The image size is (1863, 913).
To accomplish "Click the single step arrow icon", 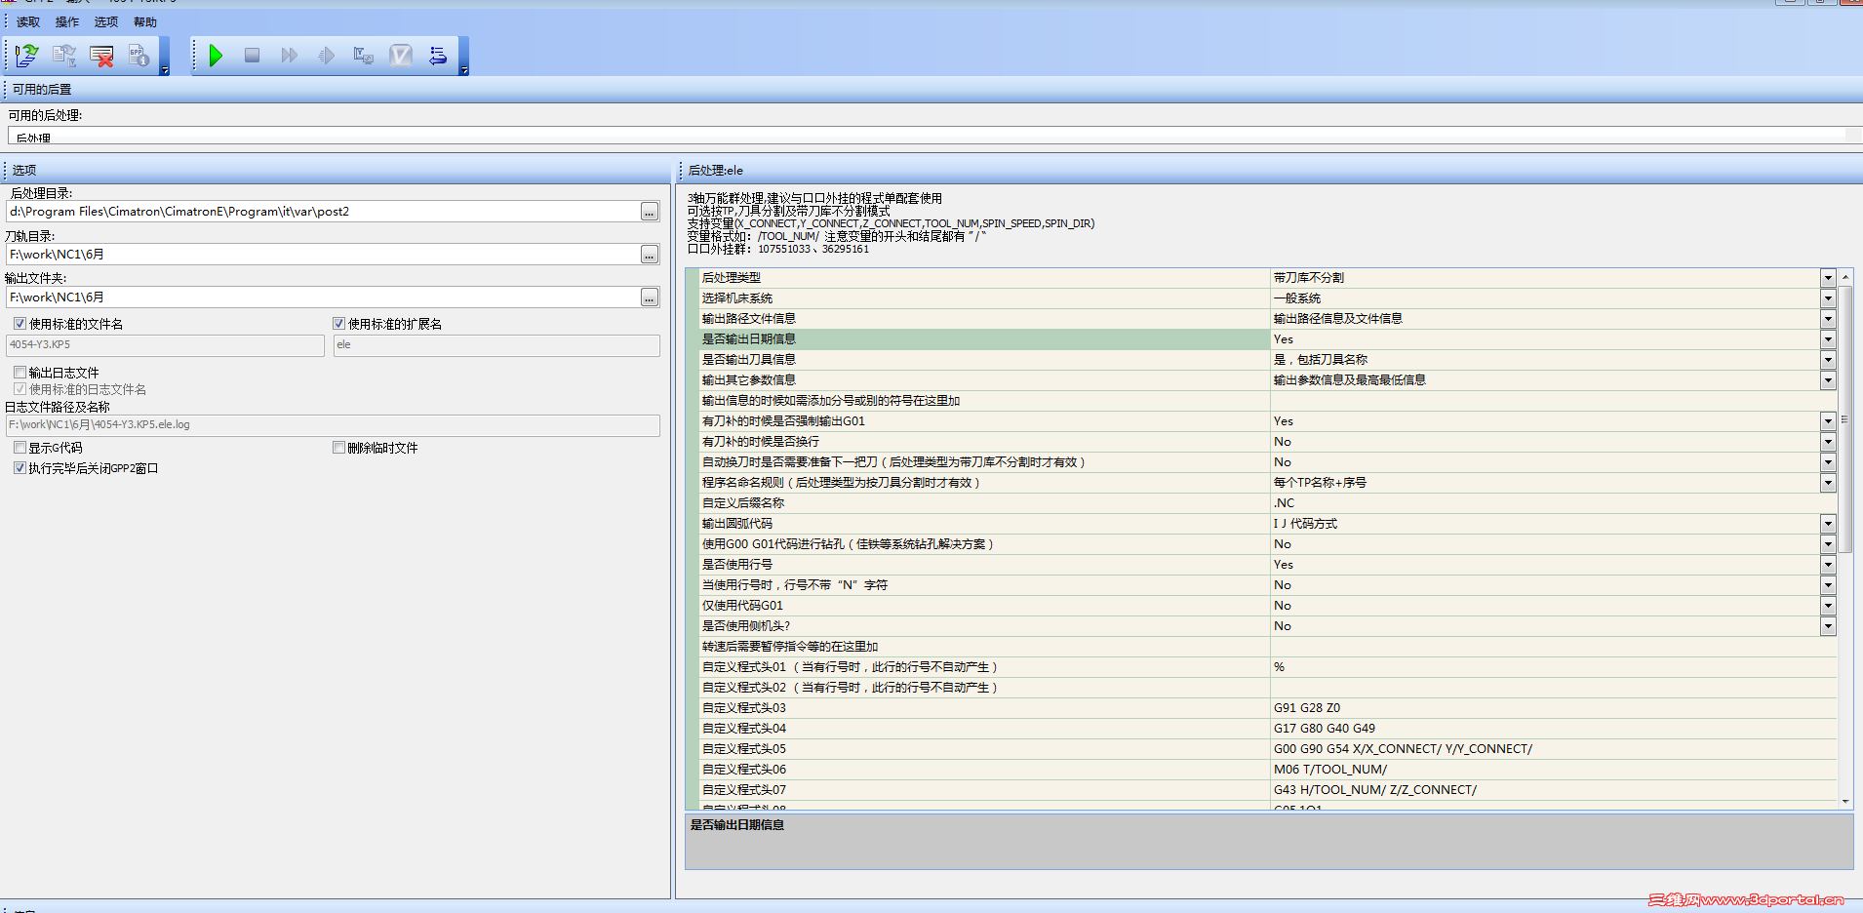I will (x=326, y=56).
